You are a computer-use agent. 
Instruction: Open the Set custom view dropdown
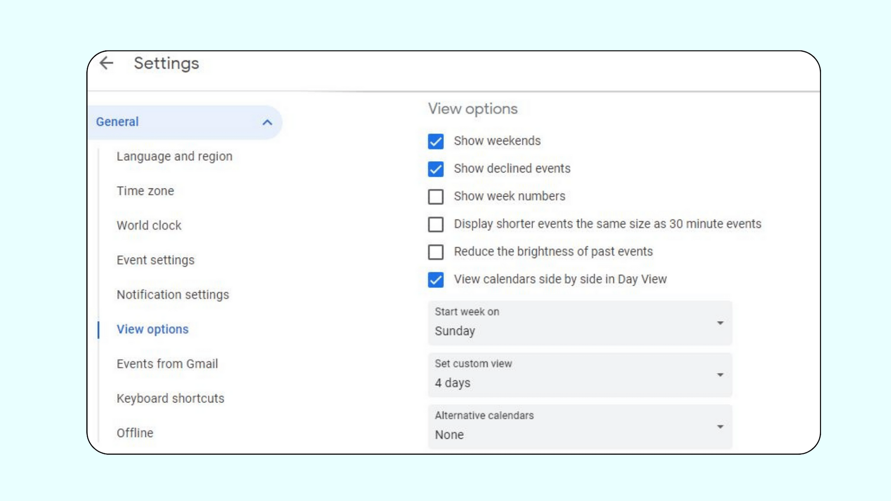click(x=580, y=375)
